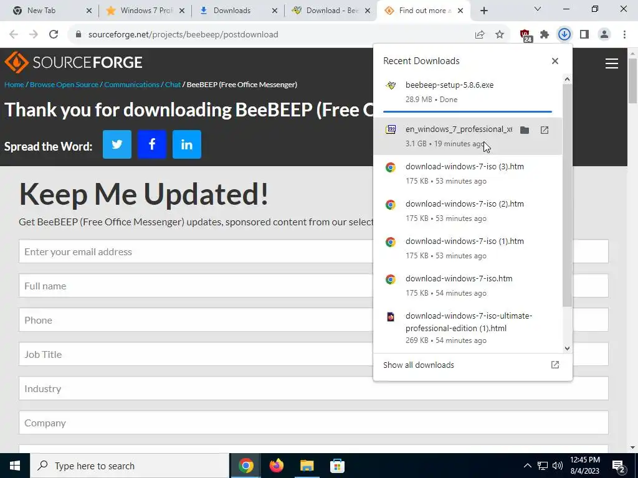Open the Chrome profile avatar
638x478 pixels.
tap(604, 35)
